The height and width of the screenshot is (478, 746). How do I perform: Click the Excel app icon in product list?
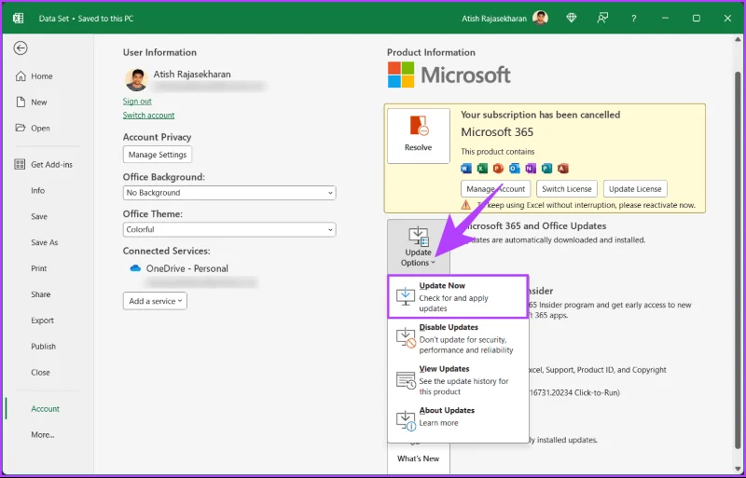click(x=482, y=169)
